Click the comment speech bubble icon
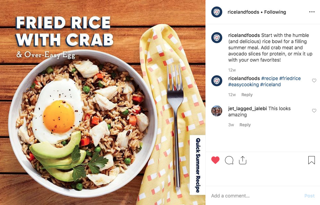 point(229,160)
